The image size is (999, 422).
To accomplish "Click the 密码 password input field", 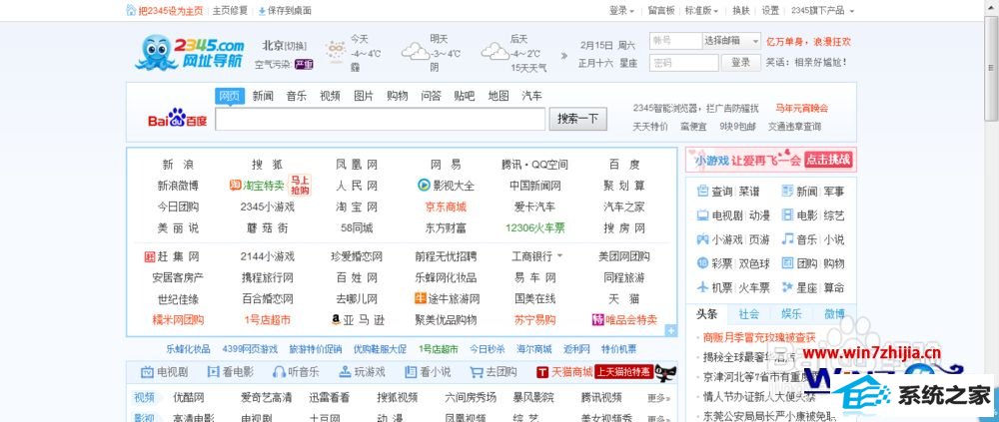I will pyautogui.click(x=683, y=63).
